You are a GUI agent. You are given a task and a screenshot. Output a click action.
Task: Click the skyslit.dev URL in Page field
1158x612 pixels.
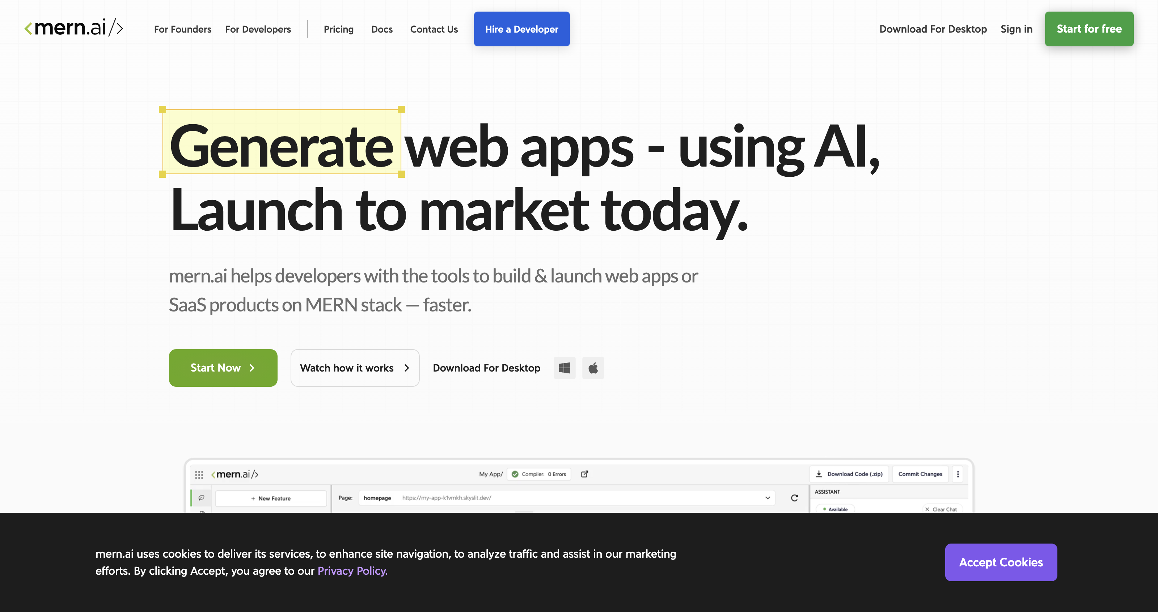pos(447,498)
